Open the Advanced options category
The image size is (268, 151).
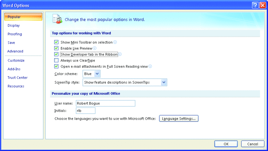[x=15, y=51]
